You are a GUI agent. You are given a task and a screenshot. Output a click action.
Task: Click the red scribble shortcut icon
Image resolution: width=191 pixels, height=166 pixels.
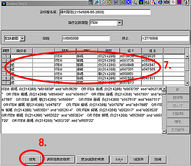[173, 3]
